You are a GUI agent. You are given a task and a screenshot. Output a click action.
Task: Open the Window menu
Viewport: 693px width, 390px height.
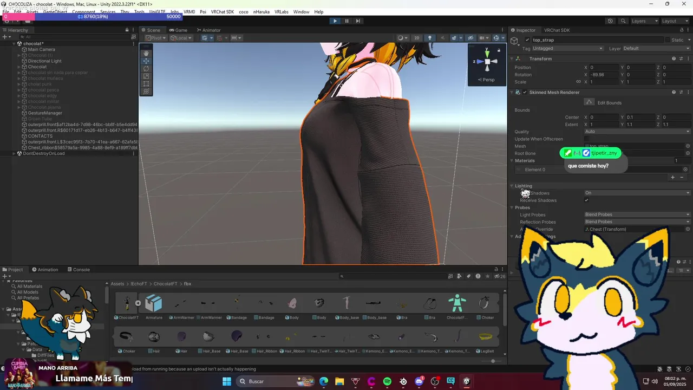pyautogui.click(x=301, y=12)
